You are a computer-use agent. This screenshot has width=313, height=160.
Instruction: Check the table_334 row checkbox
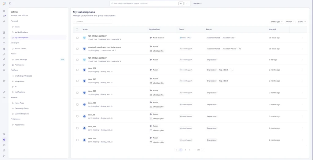click(x=77, y=128)
